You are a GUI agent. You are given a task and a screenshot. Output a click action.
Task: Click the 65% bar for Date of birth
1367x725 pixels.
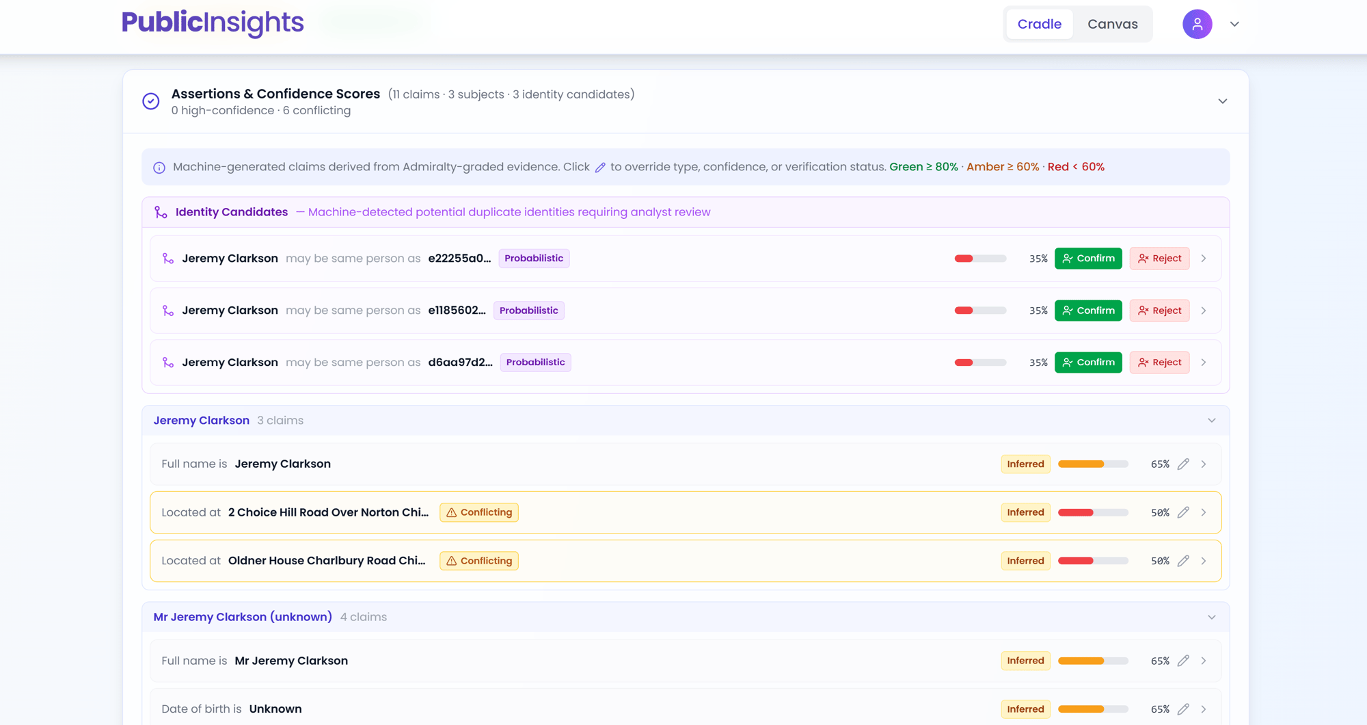[x=1093, y=709]
